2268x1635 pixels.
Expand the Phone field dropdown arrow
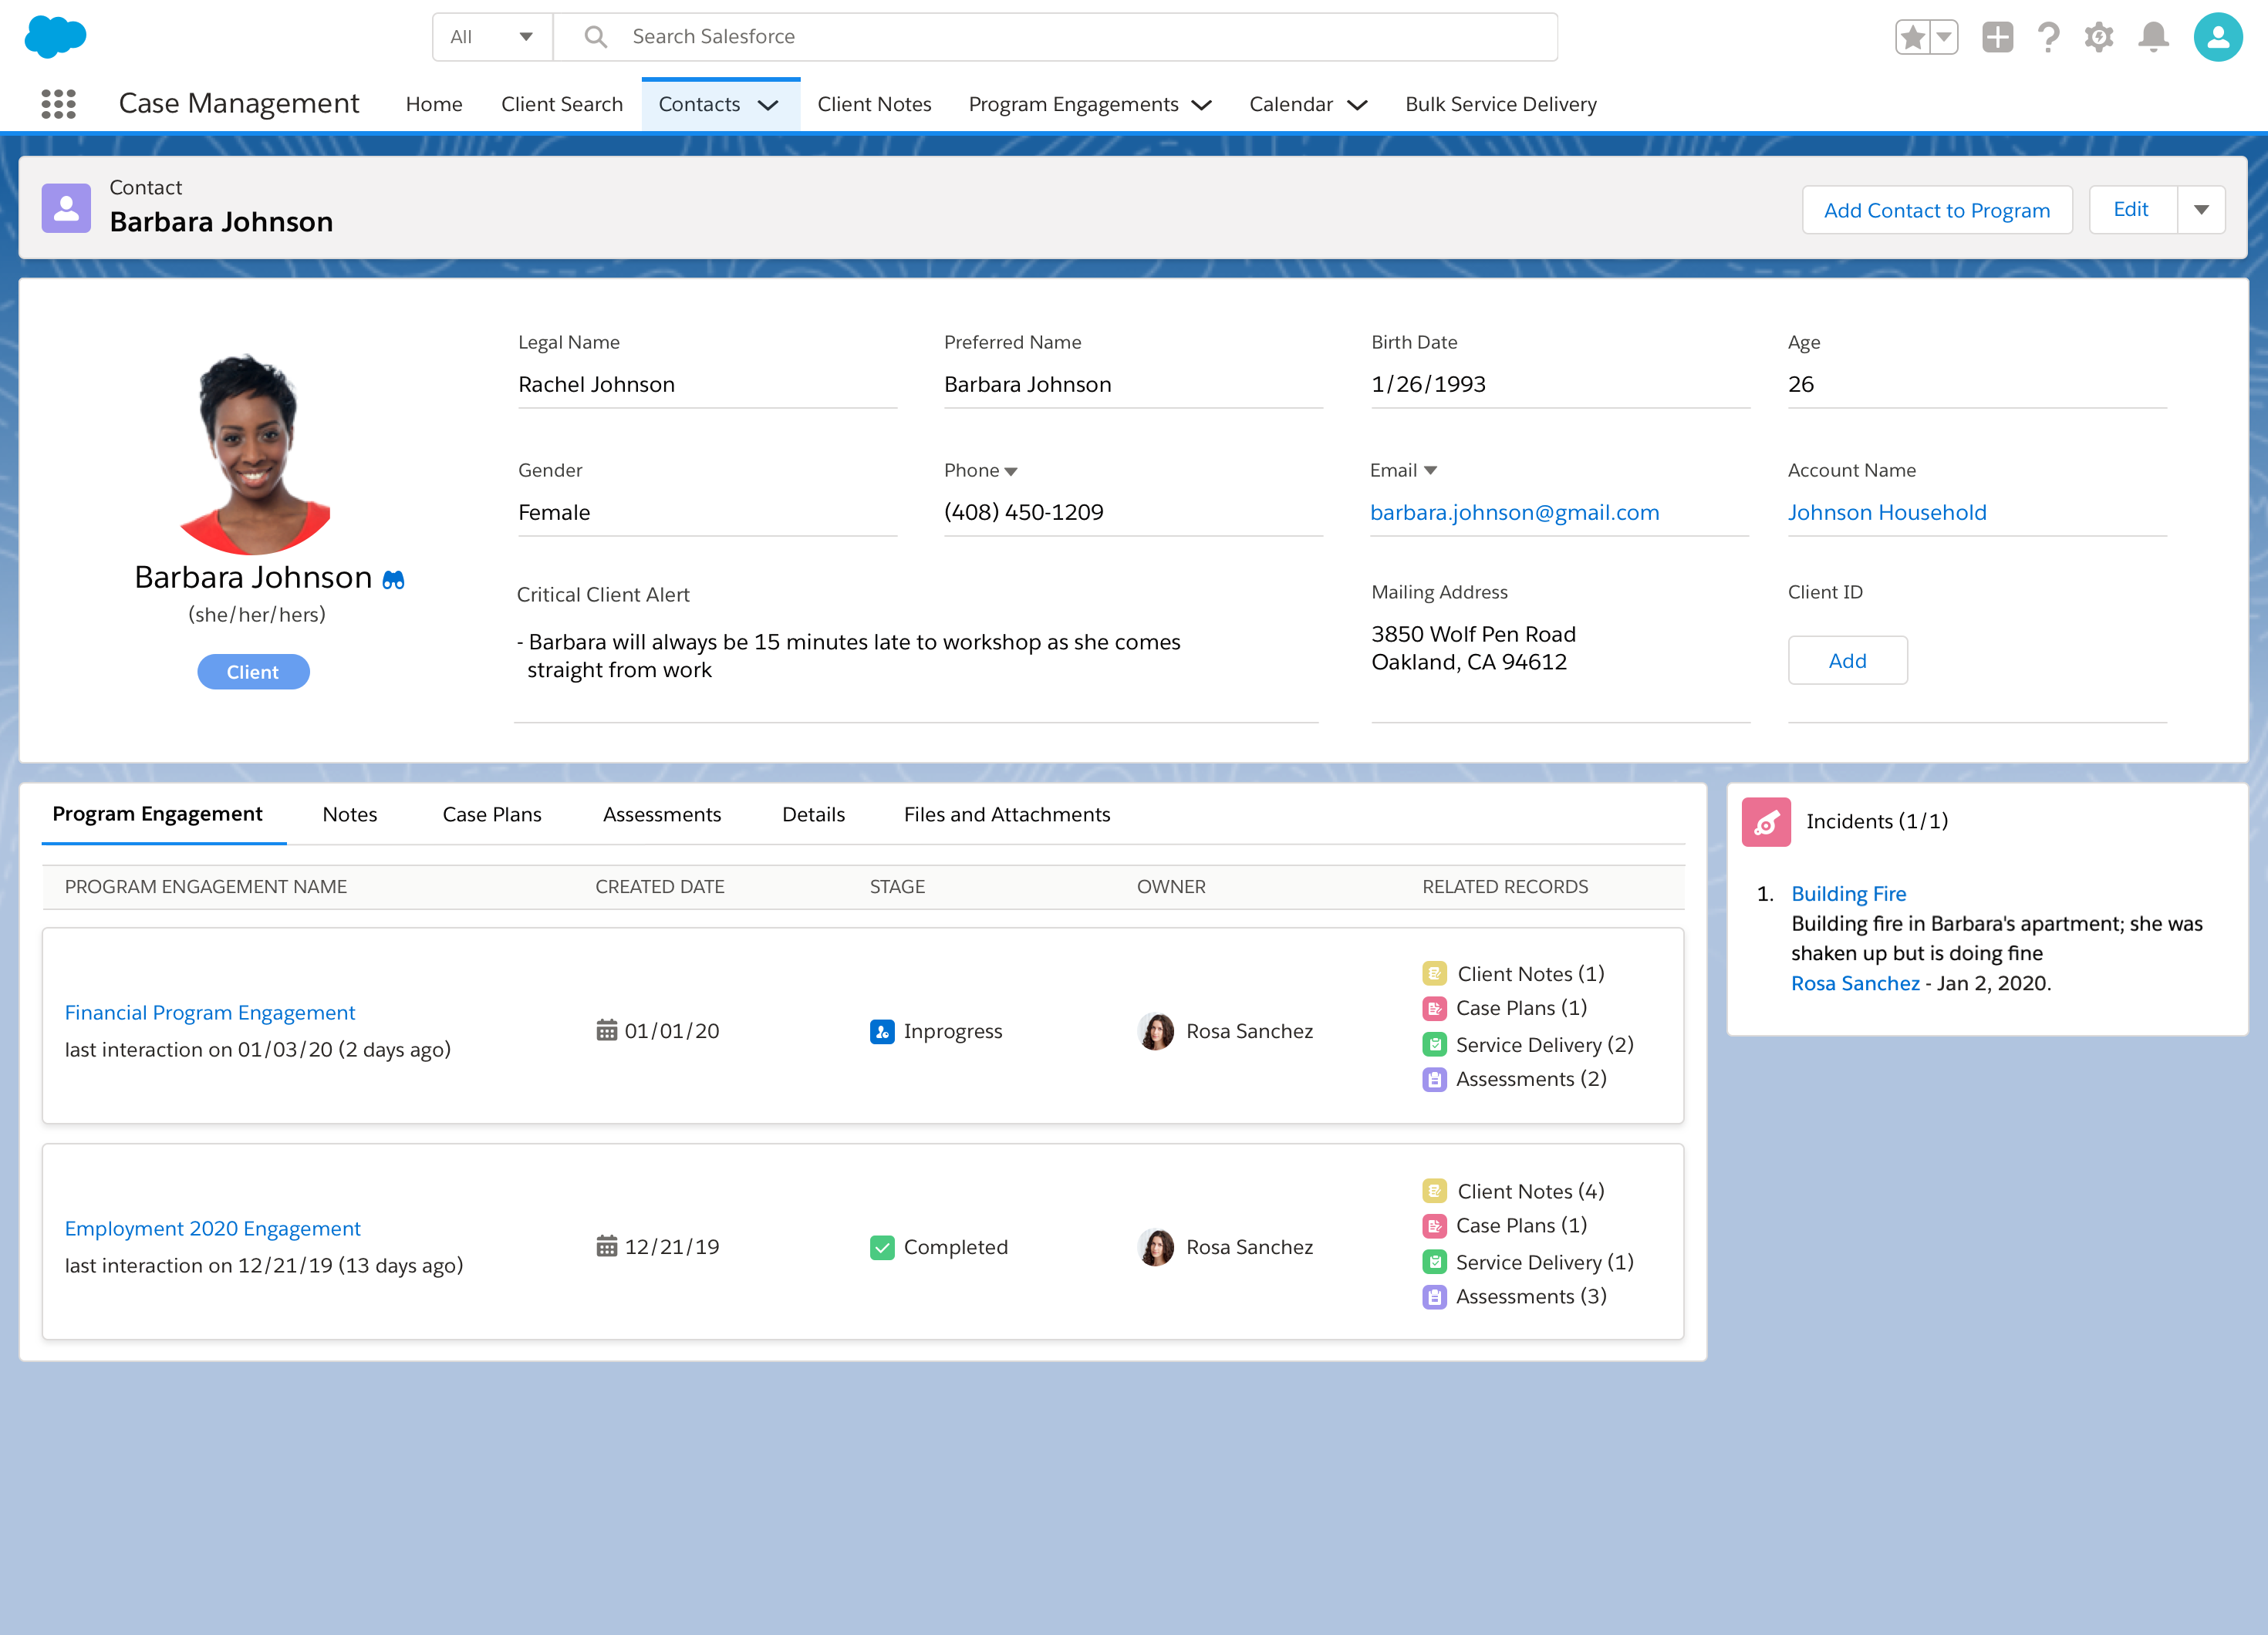click(1011, 471)
